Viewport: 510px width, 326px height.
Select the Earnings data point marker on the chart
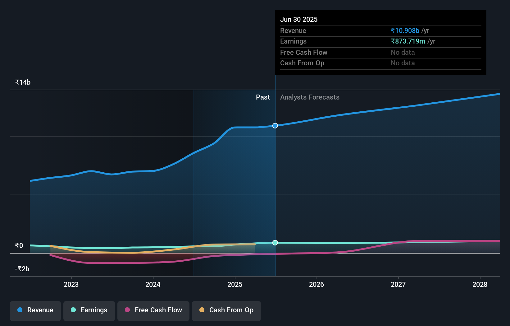275,243
